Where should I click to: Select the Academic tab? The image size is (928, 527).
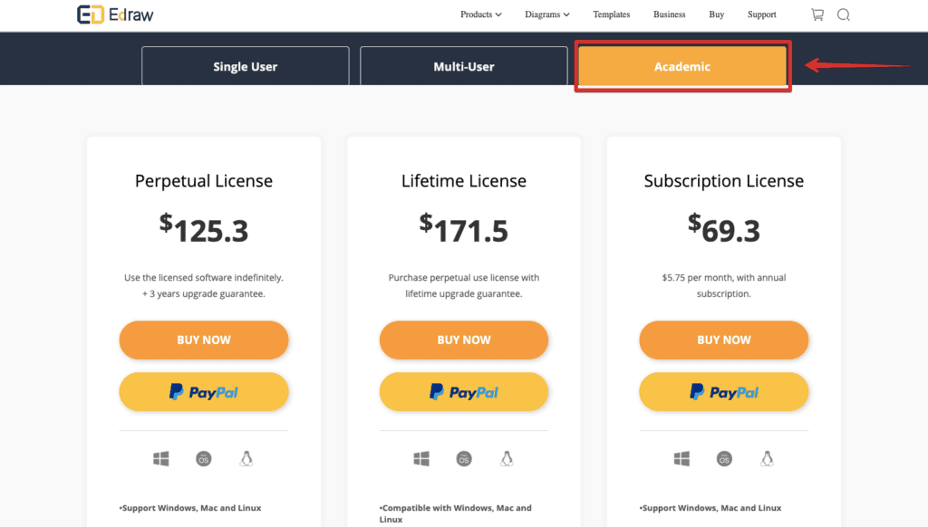point(682,66)
